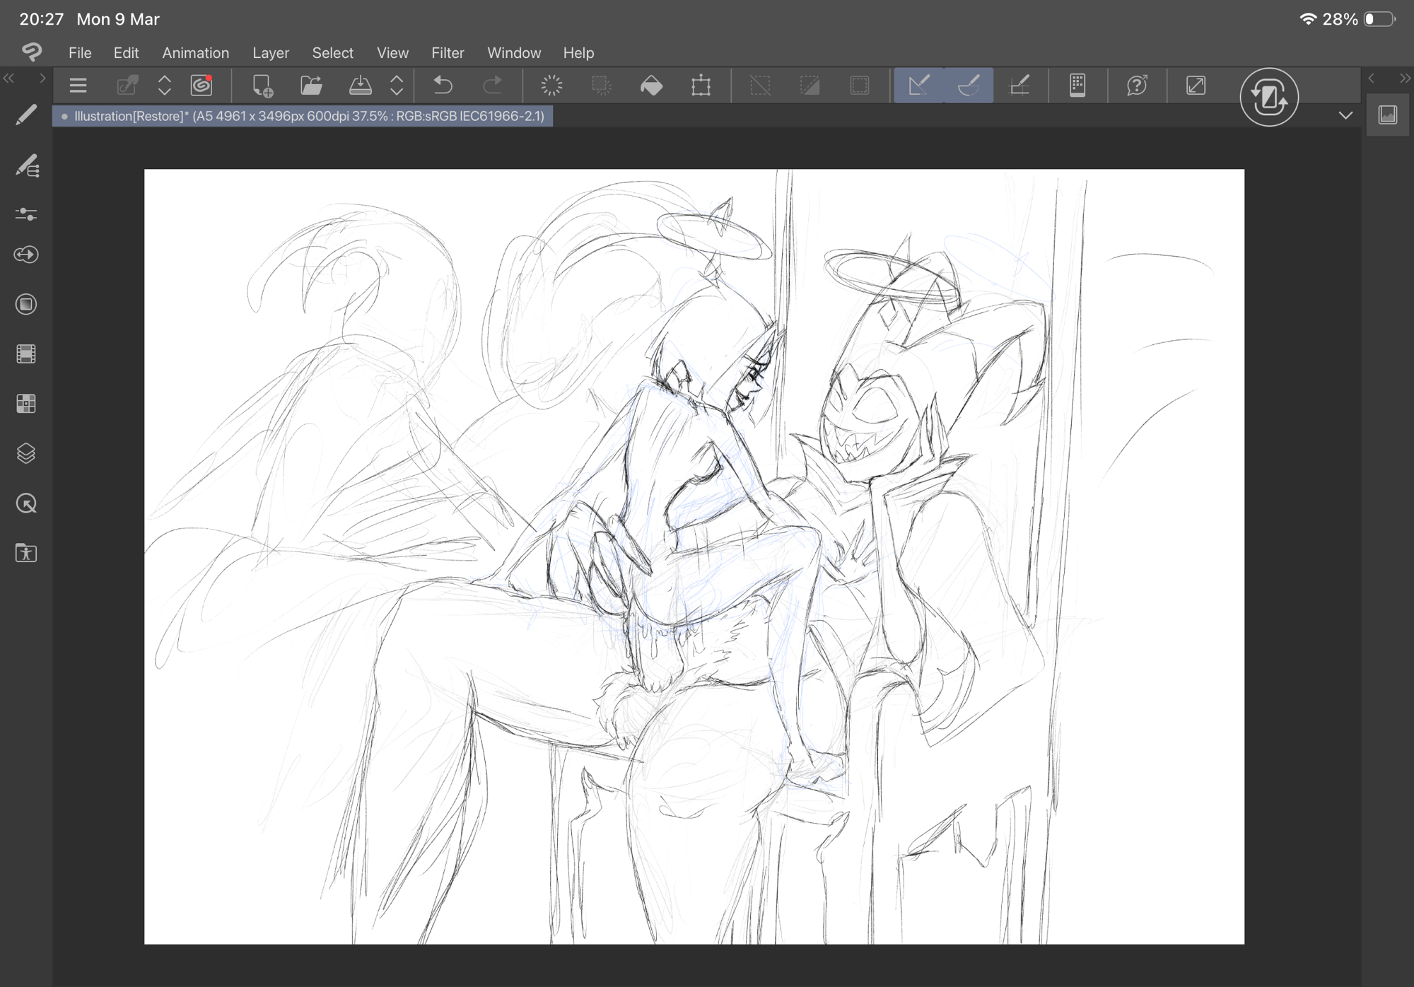Open the Layers palette from the sidebar
The image size is (1414, 987).
point(26,453)
